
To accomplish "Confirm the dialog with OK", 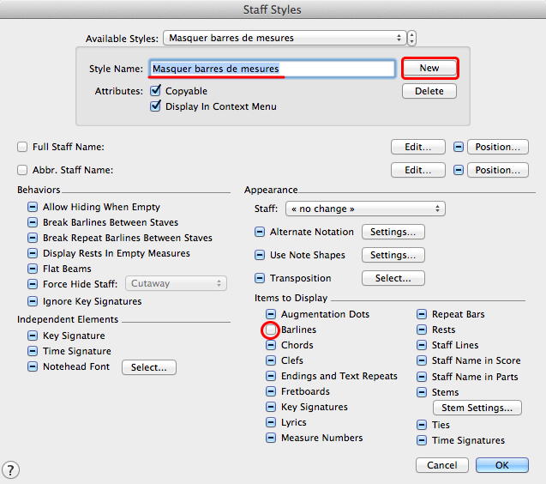I will pyautogui.click(x=501, y=465).
